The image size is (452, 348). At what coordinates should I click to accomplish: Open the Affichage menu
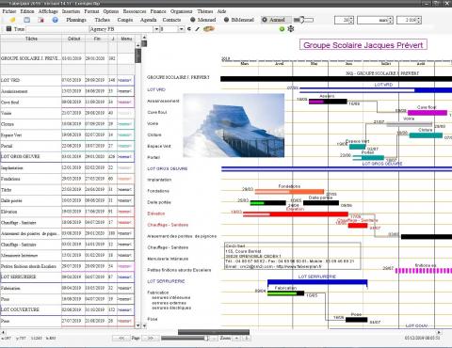(x=48, y=11)
